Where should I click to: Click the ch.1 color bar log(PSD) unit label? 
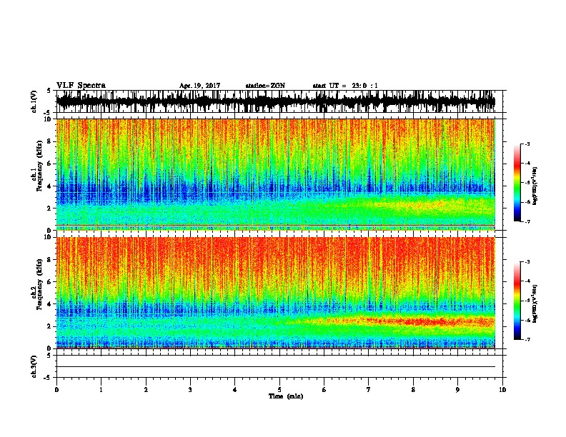click(535, 186)
